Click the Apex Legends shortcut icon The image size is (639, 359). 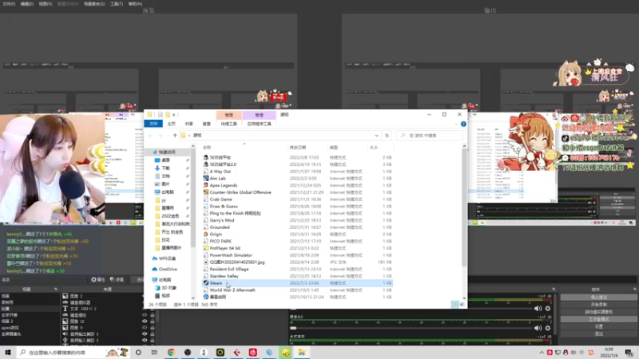point(206,185)
